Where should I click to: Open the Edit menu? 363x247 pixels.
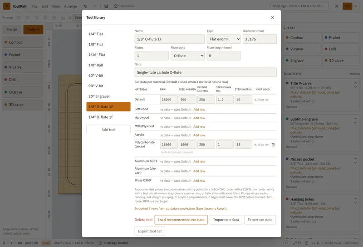click(44, 6)
